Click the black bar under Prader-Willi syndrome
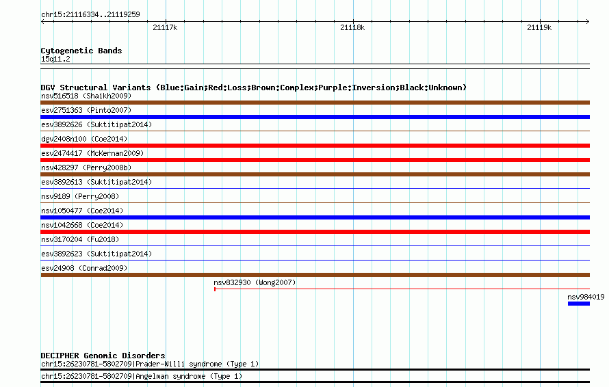Image resolution: width=609 pixels, height=387 pixels. (x=315, y=369)
